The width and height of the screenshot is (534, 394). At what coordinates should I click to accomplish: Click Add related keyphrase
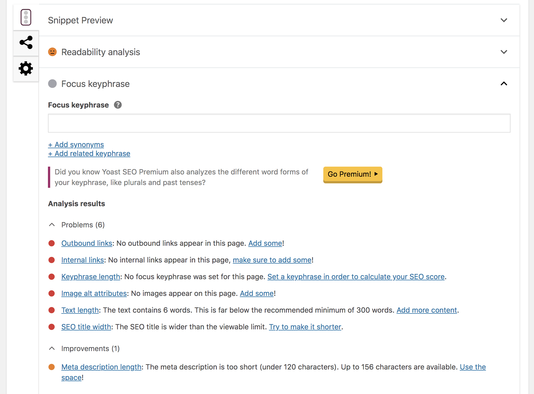coord(89,154)
